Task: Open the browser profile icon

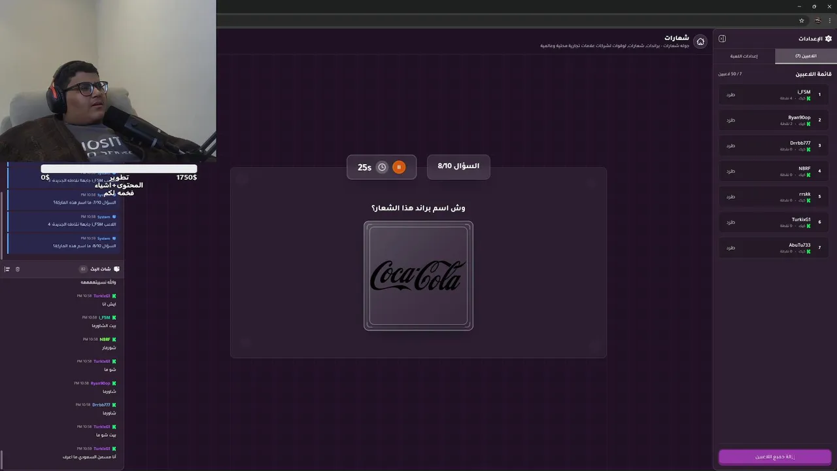Action: point(817,20)
